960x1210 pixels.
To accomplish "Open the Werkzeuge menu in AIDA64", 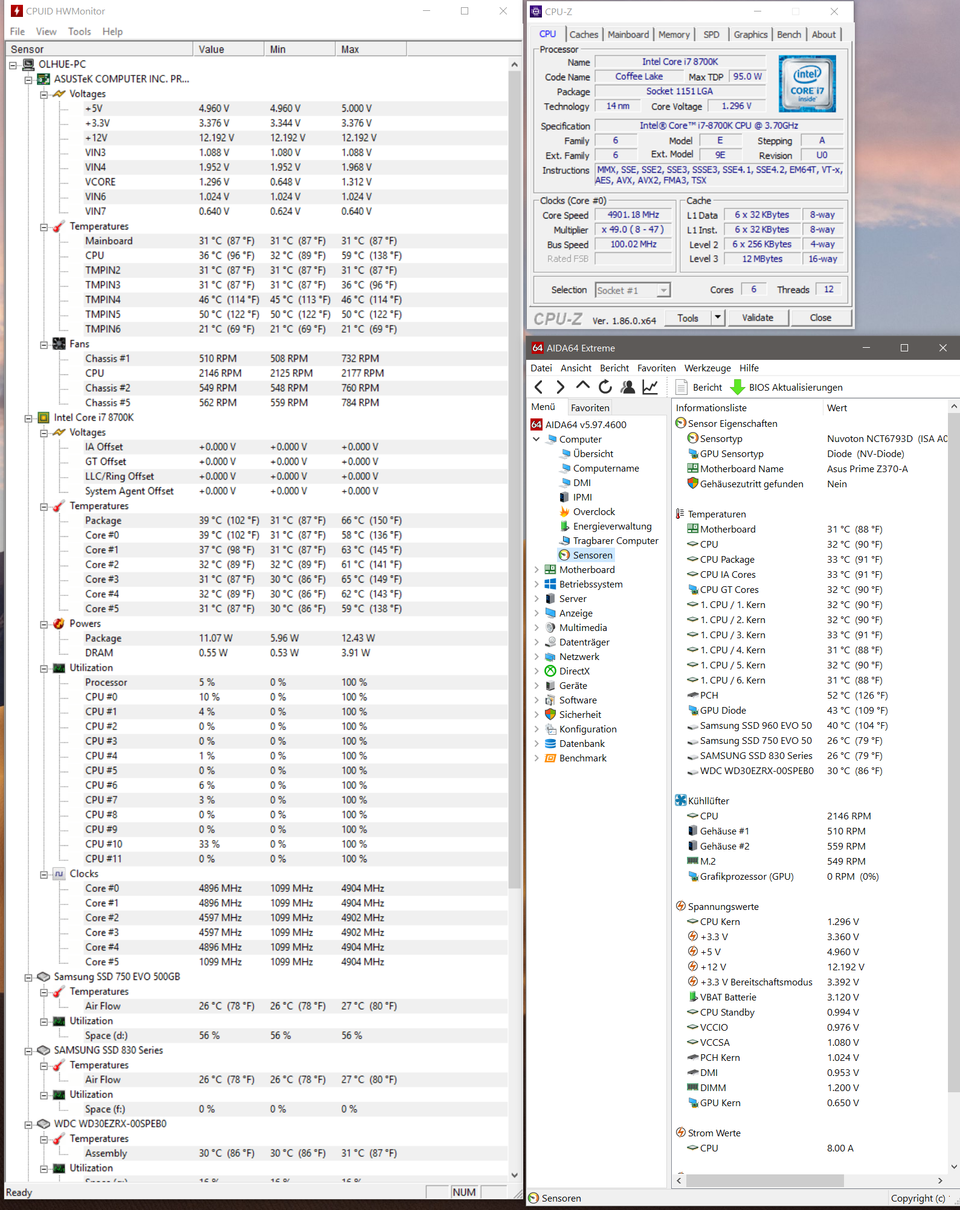I will [707, 368].
